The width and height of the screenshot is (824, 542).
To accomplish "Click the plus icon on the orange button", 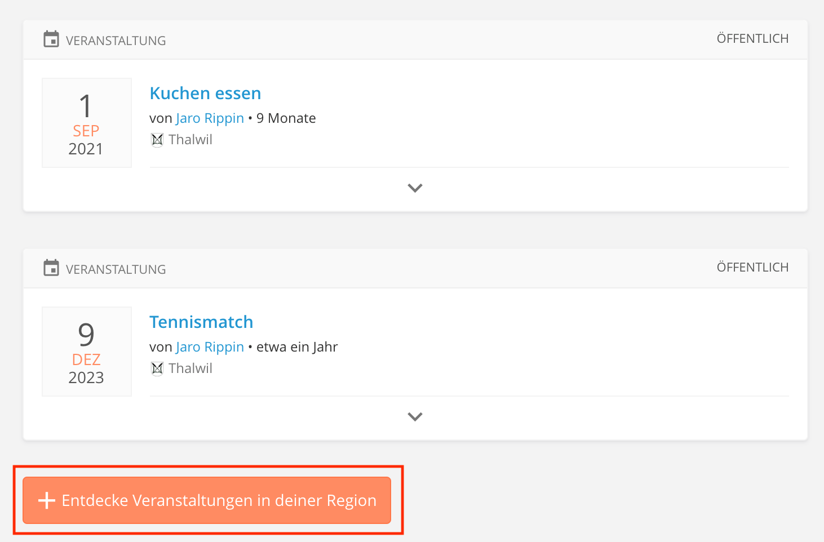I will [47, 500].
